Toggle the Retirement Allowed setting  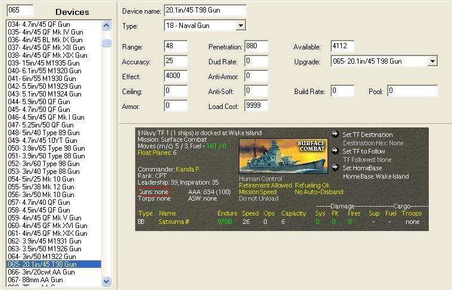[x=266, y=185]
